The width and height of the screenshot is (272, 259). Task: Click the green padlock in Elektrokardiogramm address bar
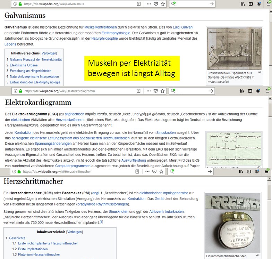(x=20, y=91)
